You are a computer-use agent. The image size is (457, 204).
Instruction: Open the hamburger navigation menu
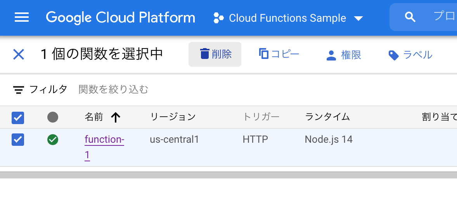tap(22, 17)
